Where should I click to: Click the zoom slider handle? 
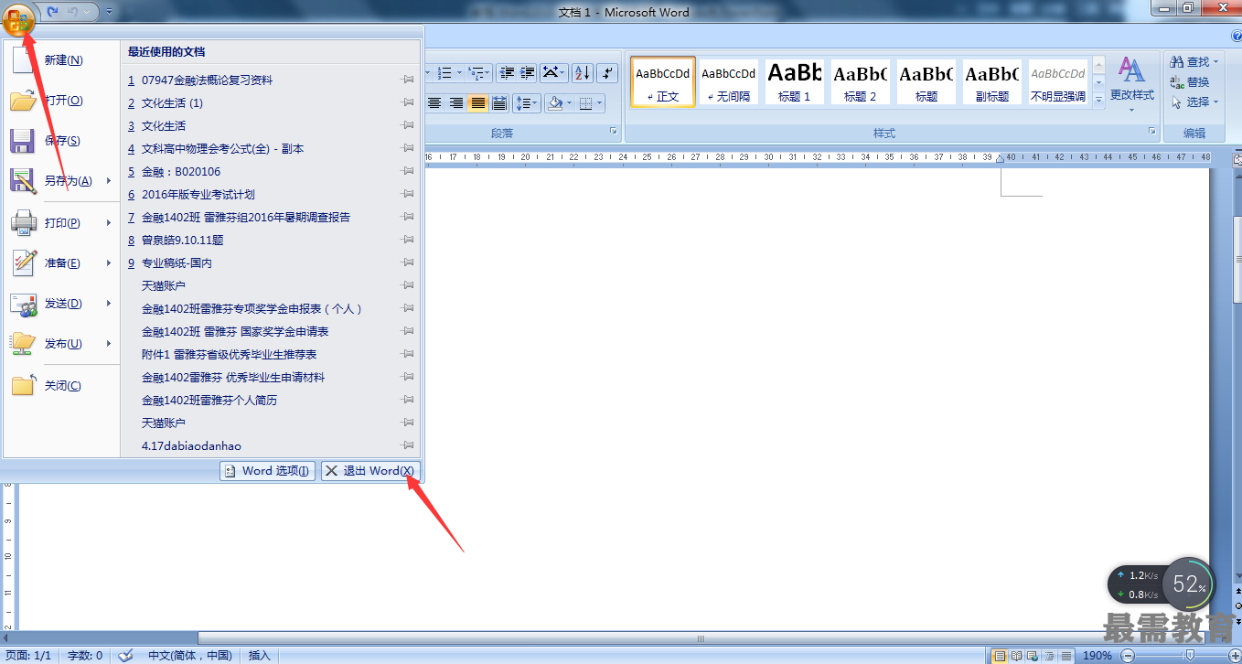click(x=1190, y=655)
